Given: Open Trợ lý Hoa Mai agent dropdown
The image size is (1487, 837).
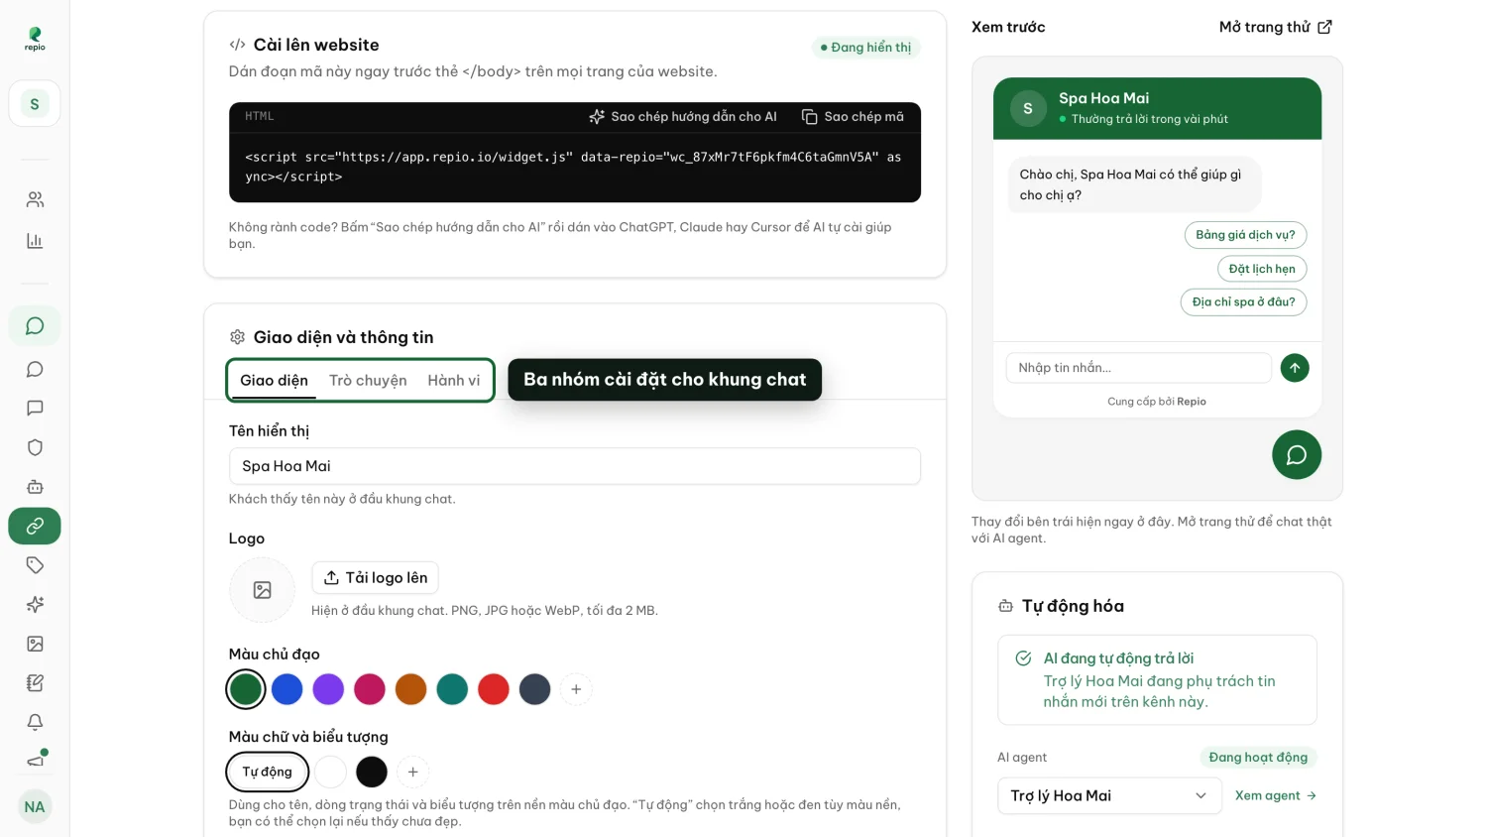Looking at the screenshot, I should point(1108,795).
